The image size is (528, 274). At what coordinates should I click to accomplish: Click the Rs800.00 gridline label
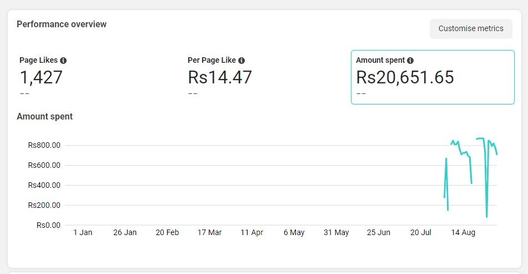coord(44,145)
